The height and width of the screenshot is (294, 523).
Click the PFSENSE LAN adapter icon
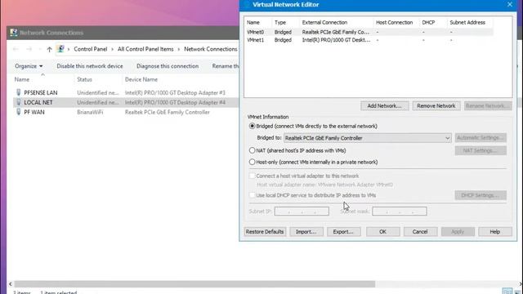point(18,92)
